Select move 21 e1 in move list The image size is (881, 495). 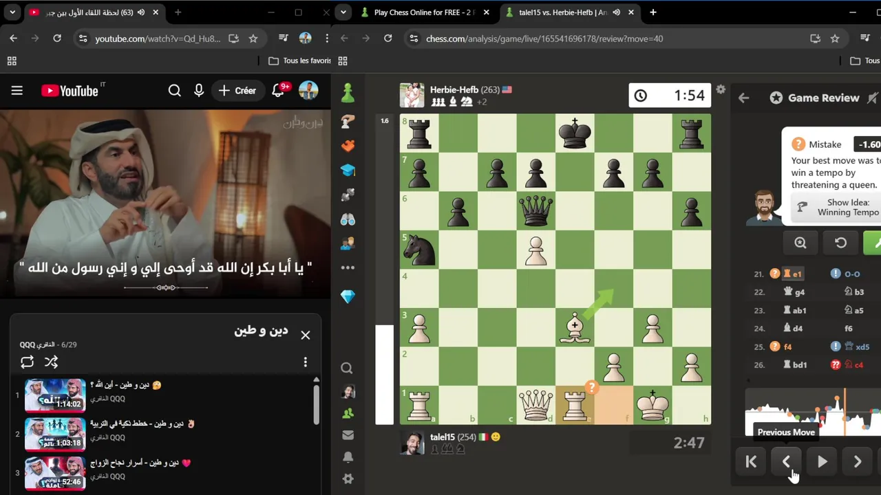point(792,274)
